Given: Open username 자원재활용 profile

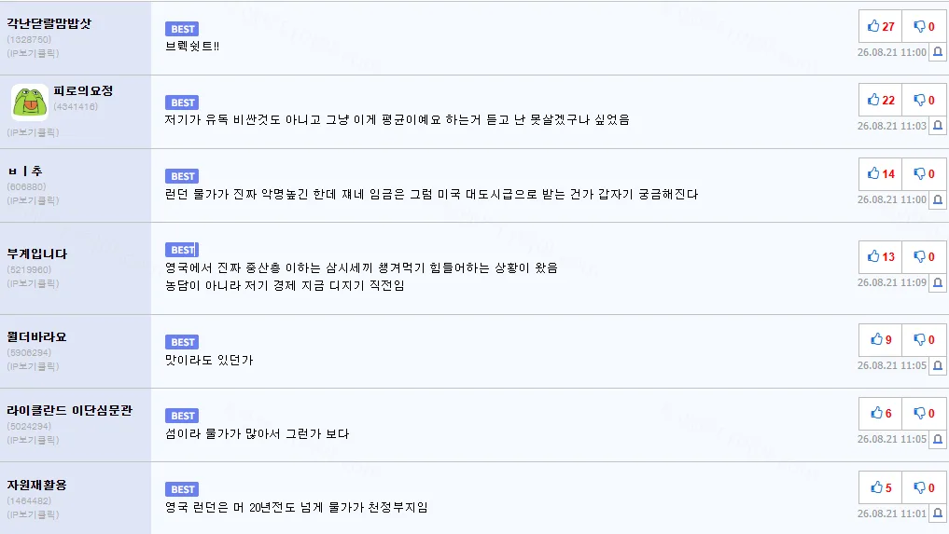Looking at the screenshot, I should pyautogui.click(x=37, y=485).
